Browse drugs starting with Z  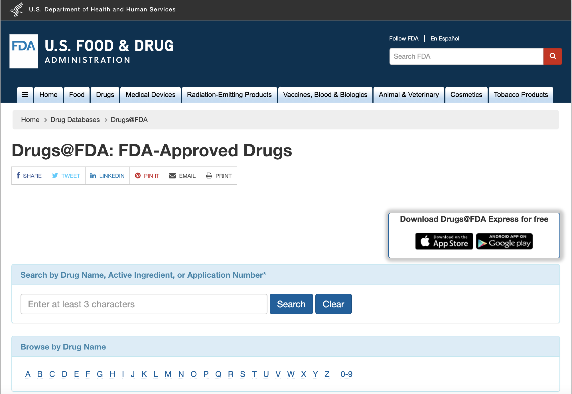327,374
